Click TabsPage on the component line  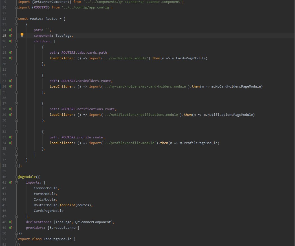[x=63, y=36]
